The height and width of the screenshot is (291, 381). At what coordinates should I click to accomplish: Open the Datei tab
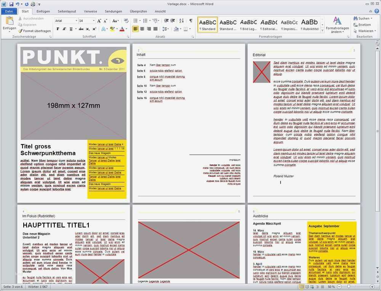(x=9, y=11)
